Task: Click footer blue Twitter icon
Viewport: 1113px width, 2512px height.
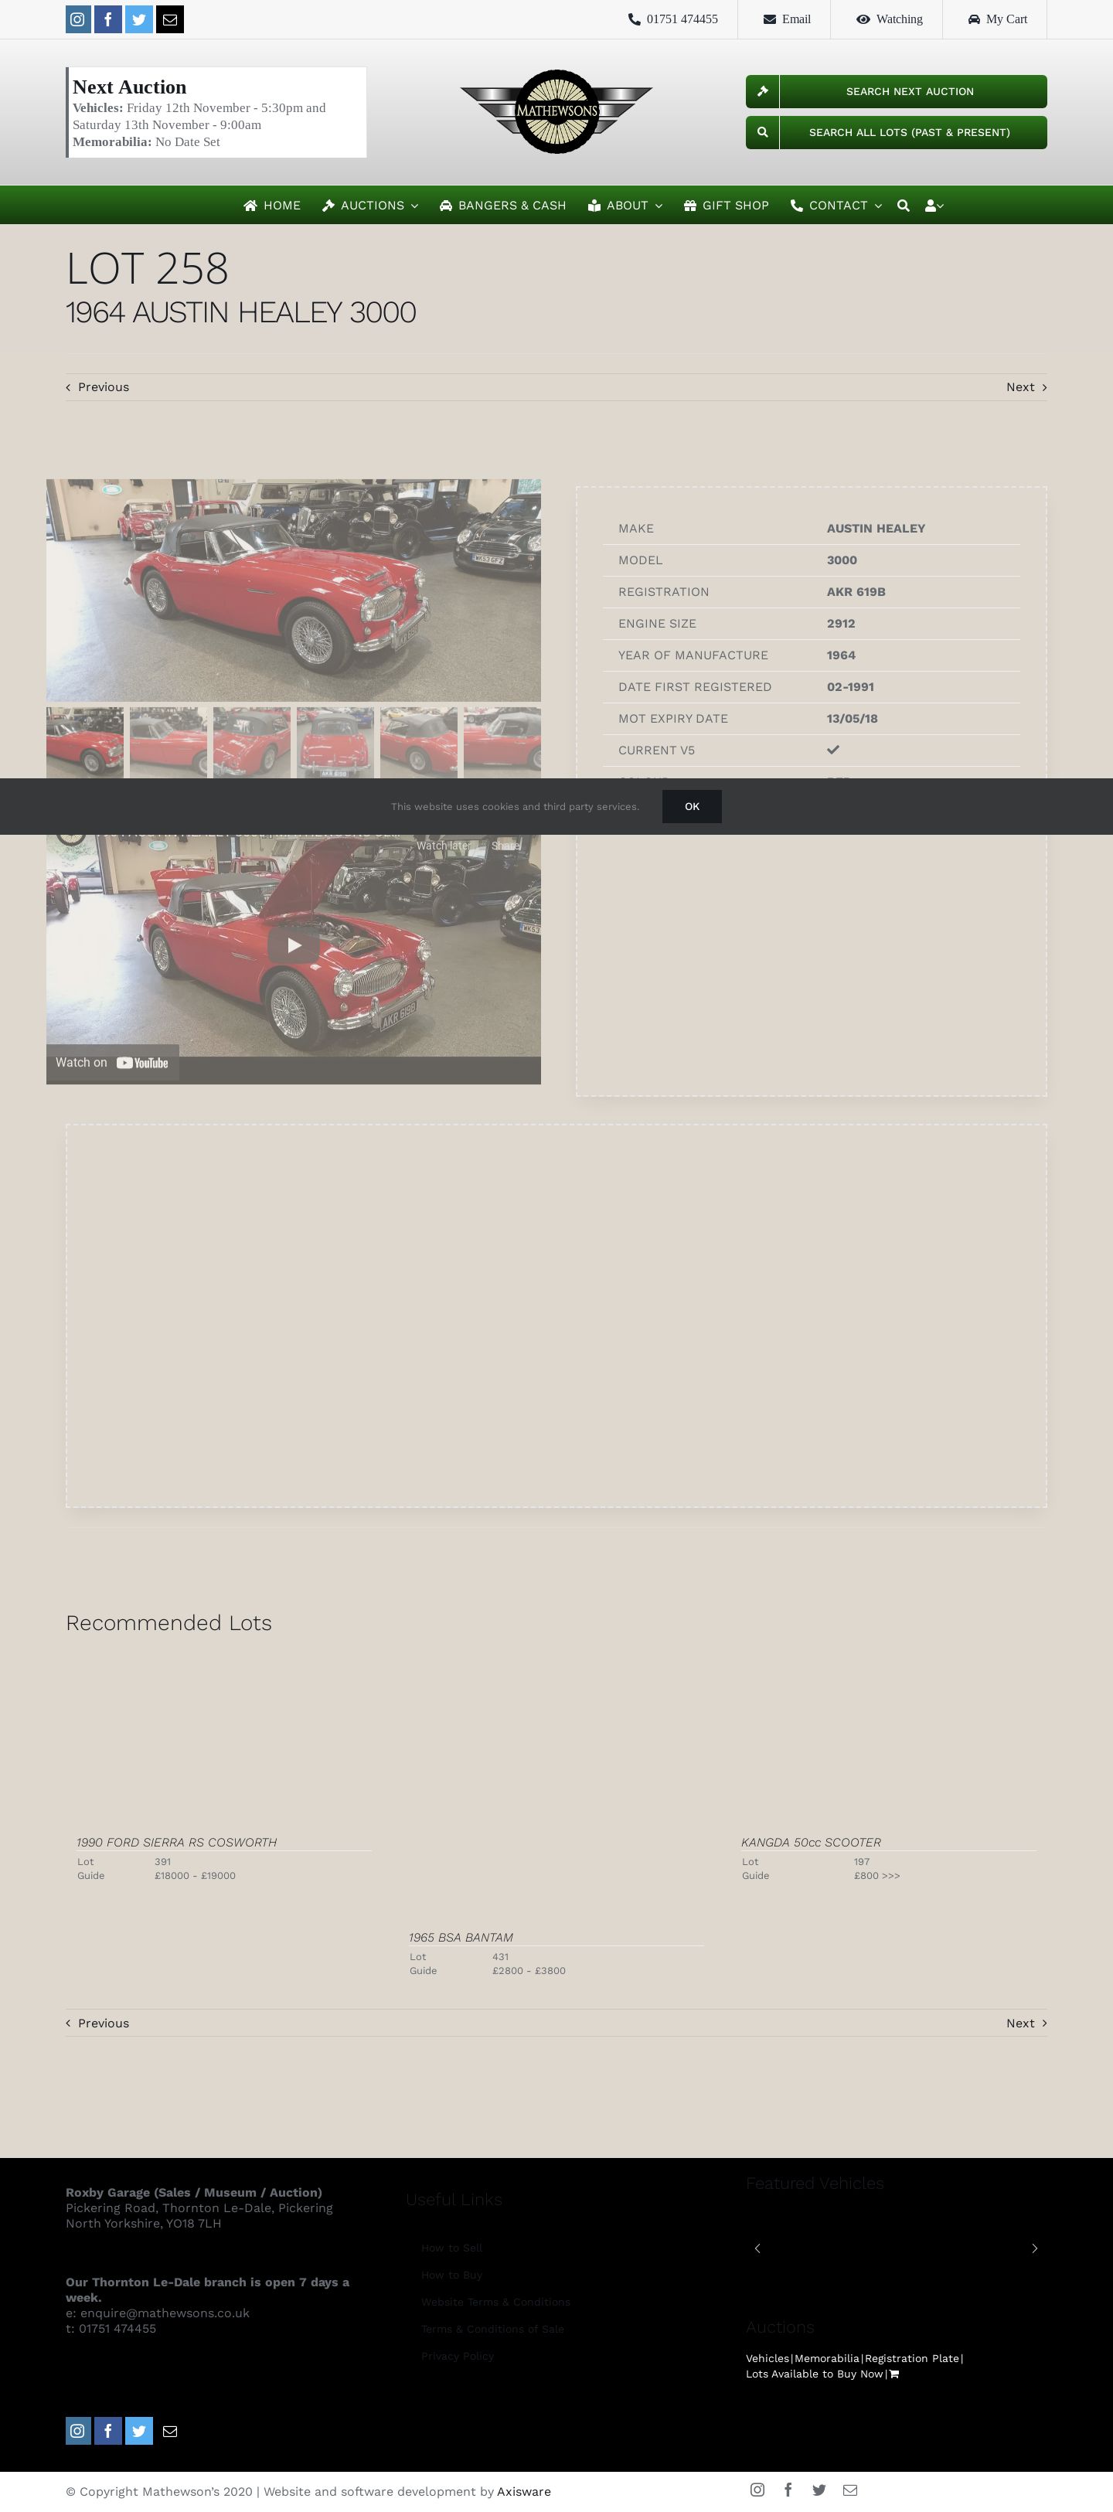Action: click(x=139, y=2431)
